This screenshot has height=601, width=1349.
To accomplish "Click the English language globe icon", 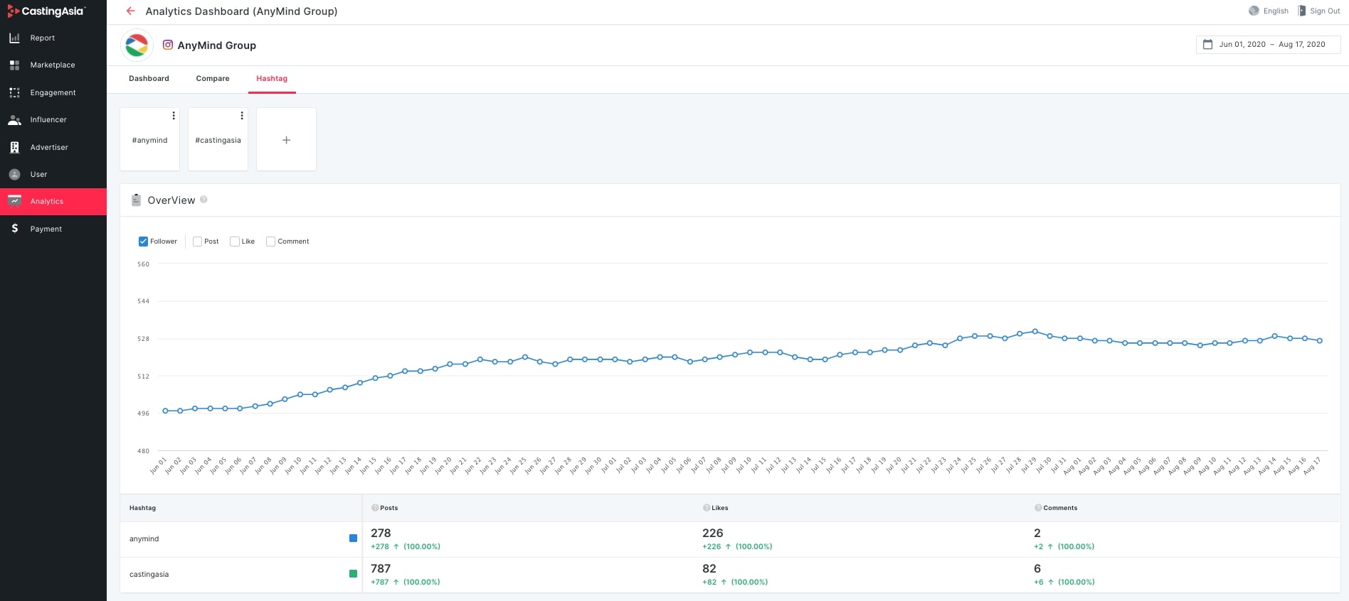I will [x=1254, y=11].
